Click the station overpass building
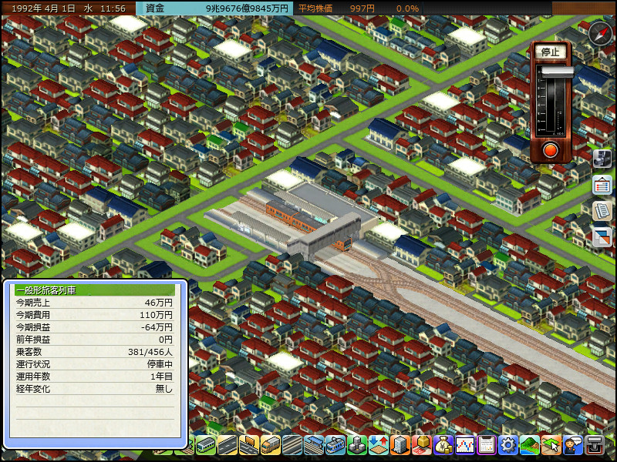Screen dimensions: 617x462 pos(325,236)
